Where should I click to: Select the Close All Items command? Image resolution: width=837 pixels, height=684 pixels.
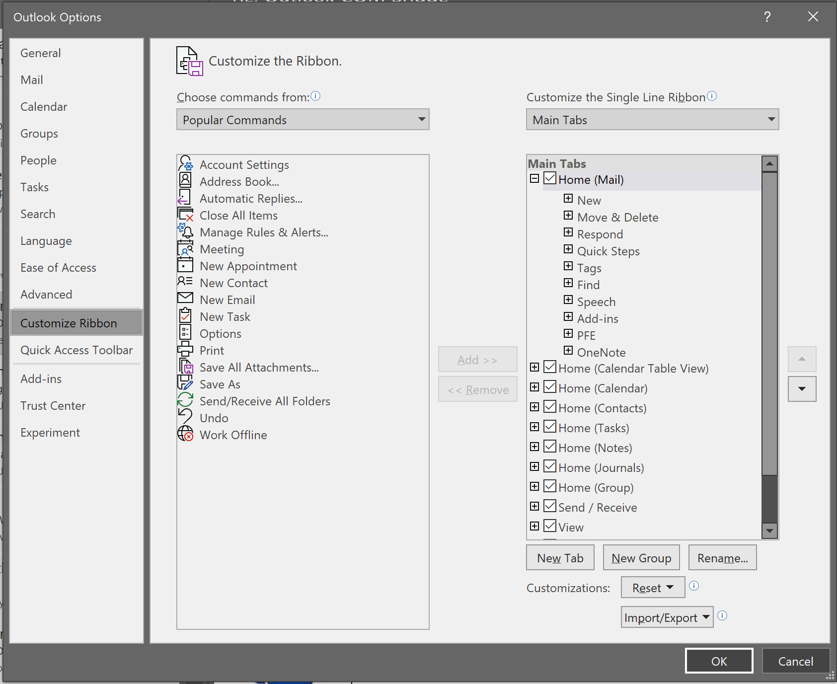[x=238, y=215]
